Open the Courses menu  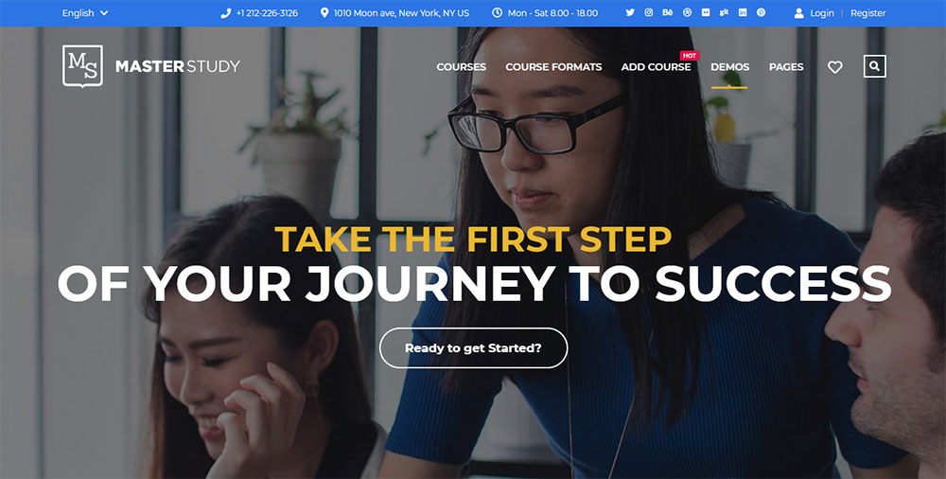(x=462, y=67)
